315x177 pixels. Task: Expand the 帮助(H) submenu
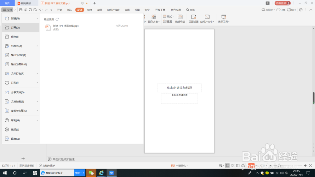point(37,120)
